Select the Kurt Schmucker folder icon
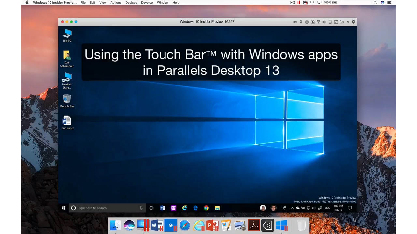Image resolution: width=417 pixels, height=234 pixels. click(x=67, y=59)
